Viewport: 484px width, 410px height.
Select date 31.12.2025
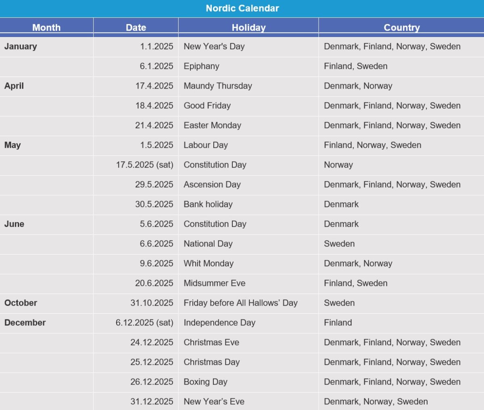click(x=152, y=402)
